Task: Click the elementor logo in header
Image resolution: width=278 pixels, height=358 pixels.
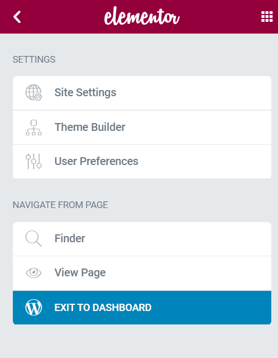Action: tap(142, 16)
